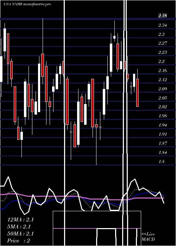The height and width of the screenshot is (246, 176).
Task: Click the 2.12 price axis label
Action: click(x=163, y=79)
